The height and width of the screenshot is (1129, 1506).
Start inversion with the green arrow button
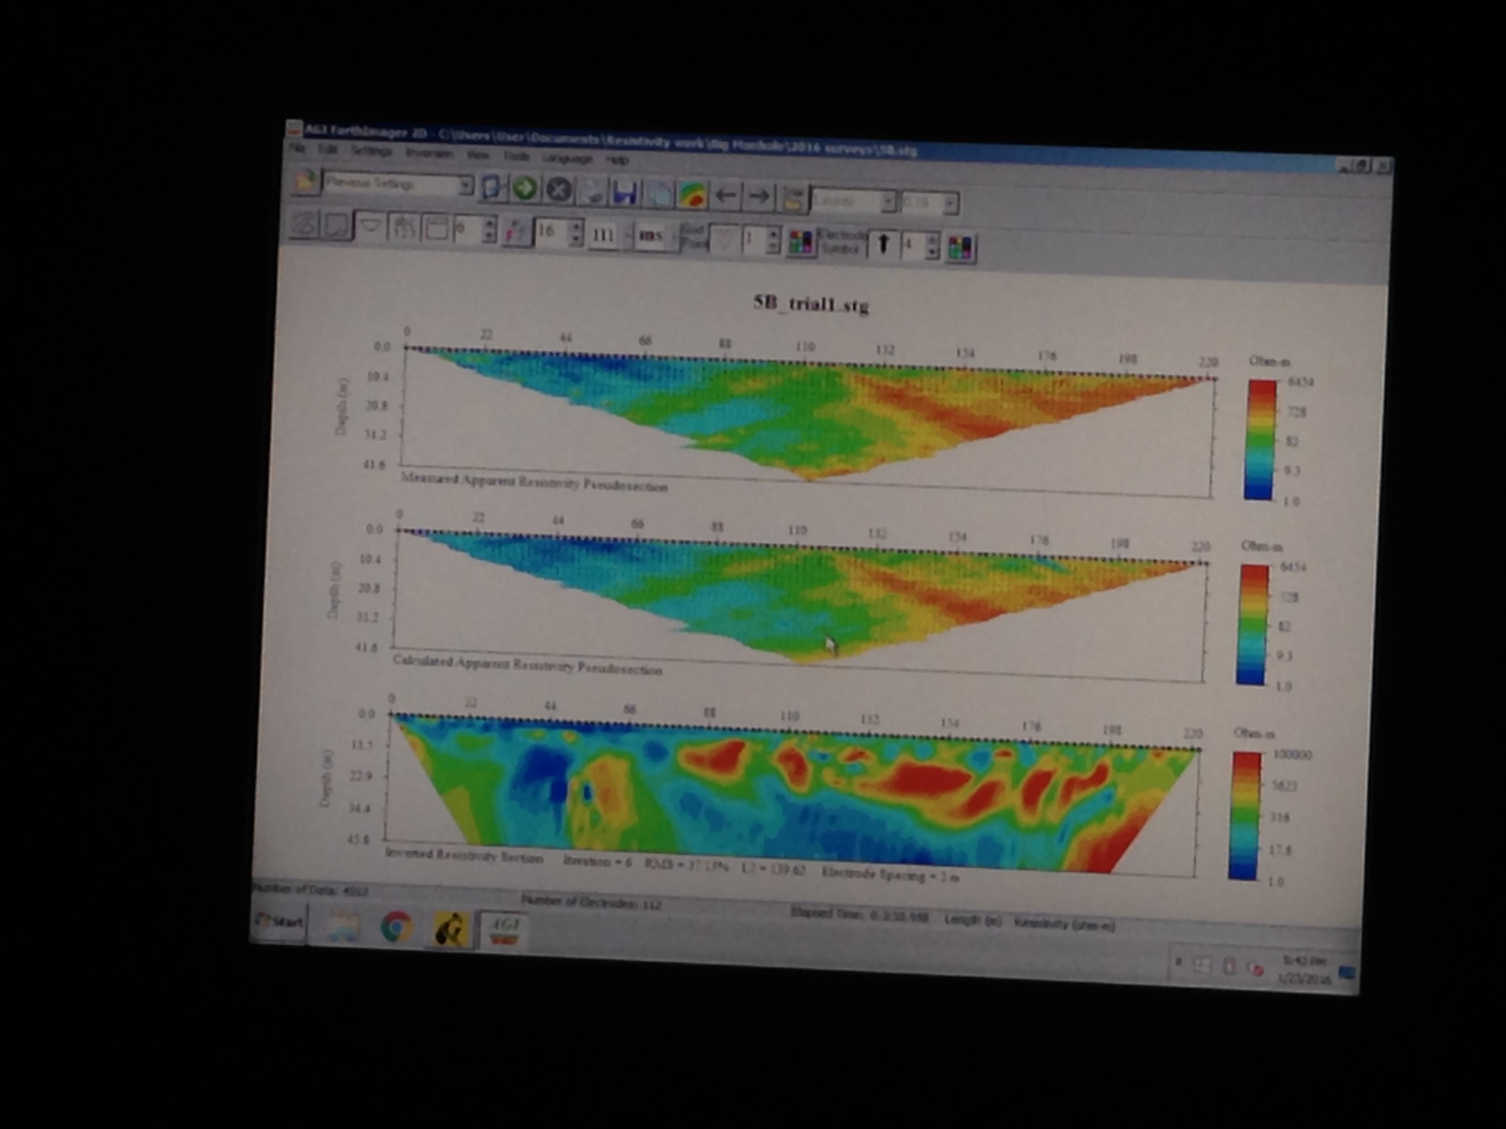coord(524,189)
